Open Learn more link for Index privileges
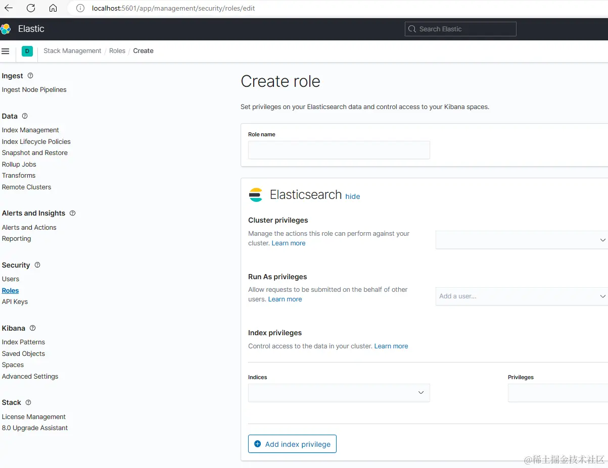The image size is (608, 468). click(x=391, y=346)
